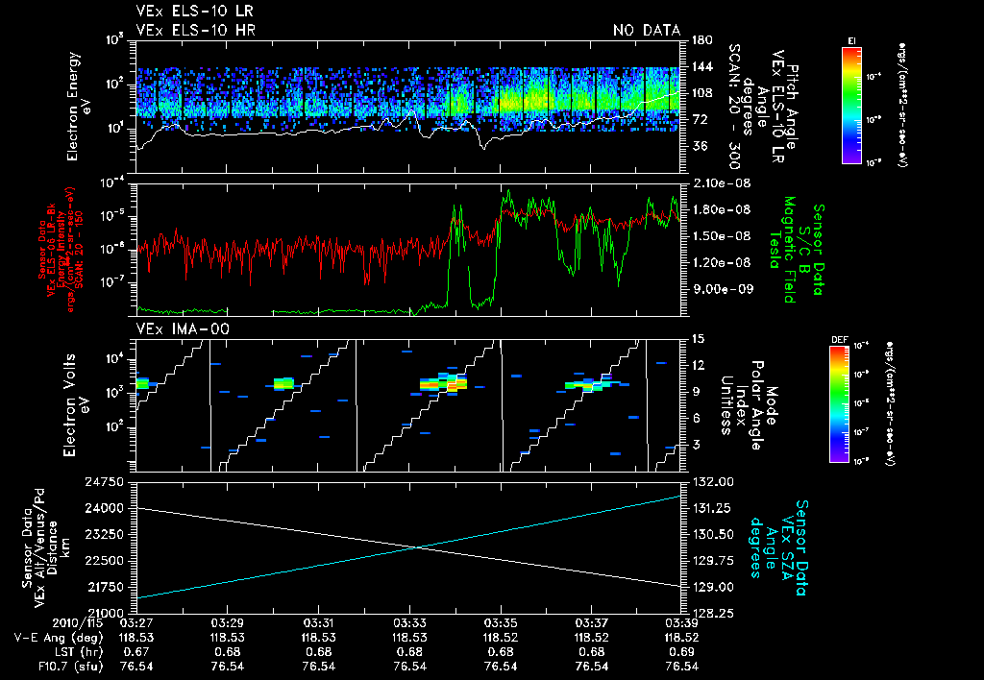The height and width of the screenshot is (680, 984).
Task: Click the 'DEF' label above color bar
Action: click(x=839, y=340)
